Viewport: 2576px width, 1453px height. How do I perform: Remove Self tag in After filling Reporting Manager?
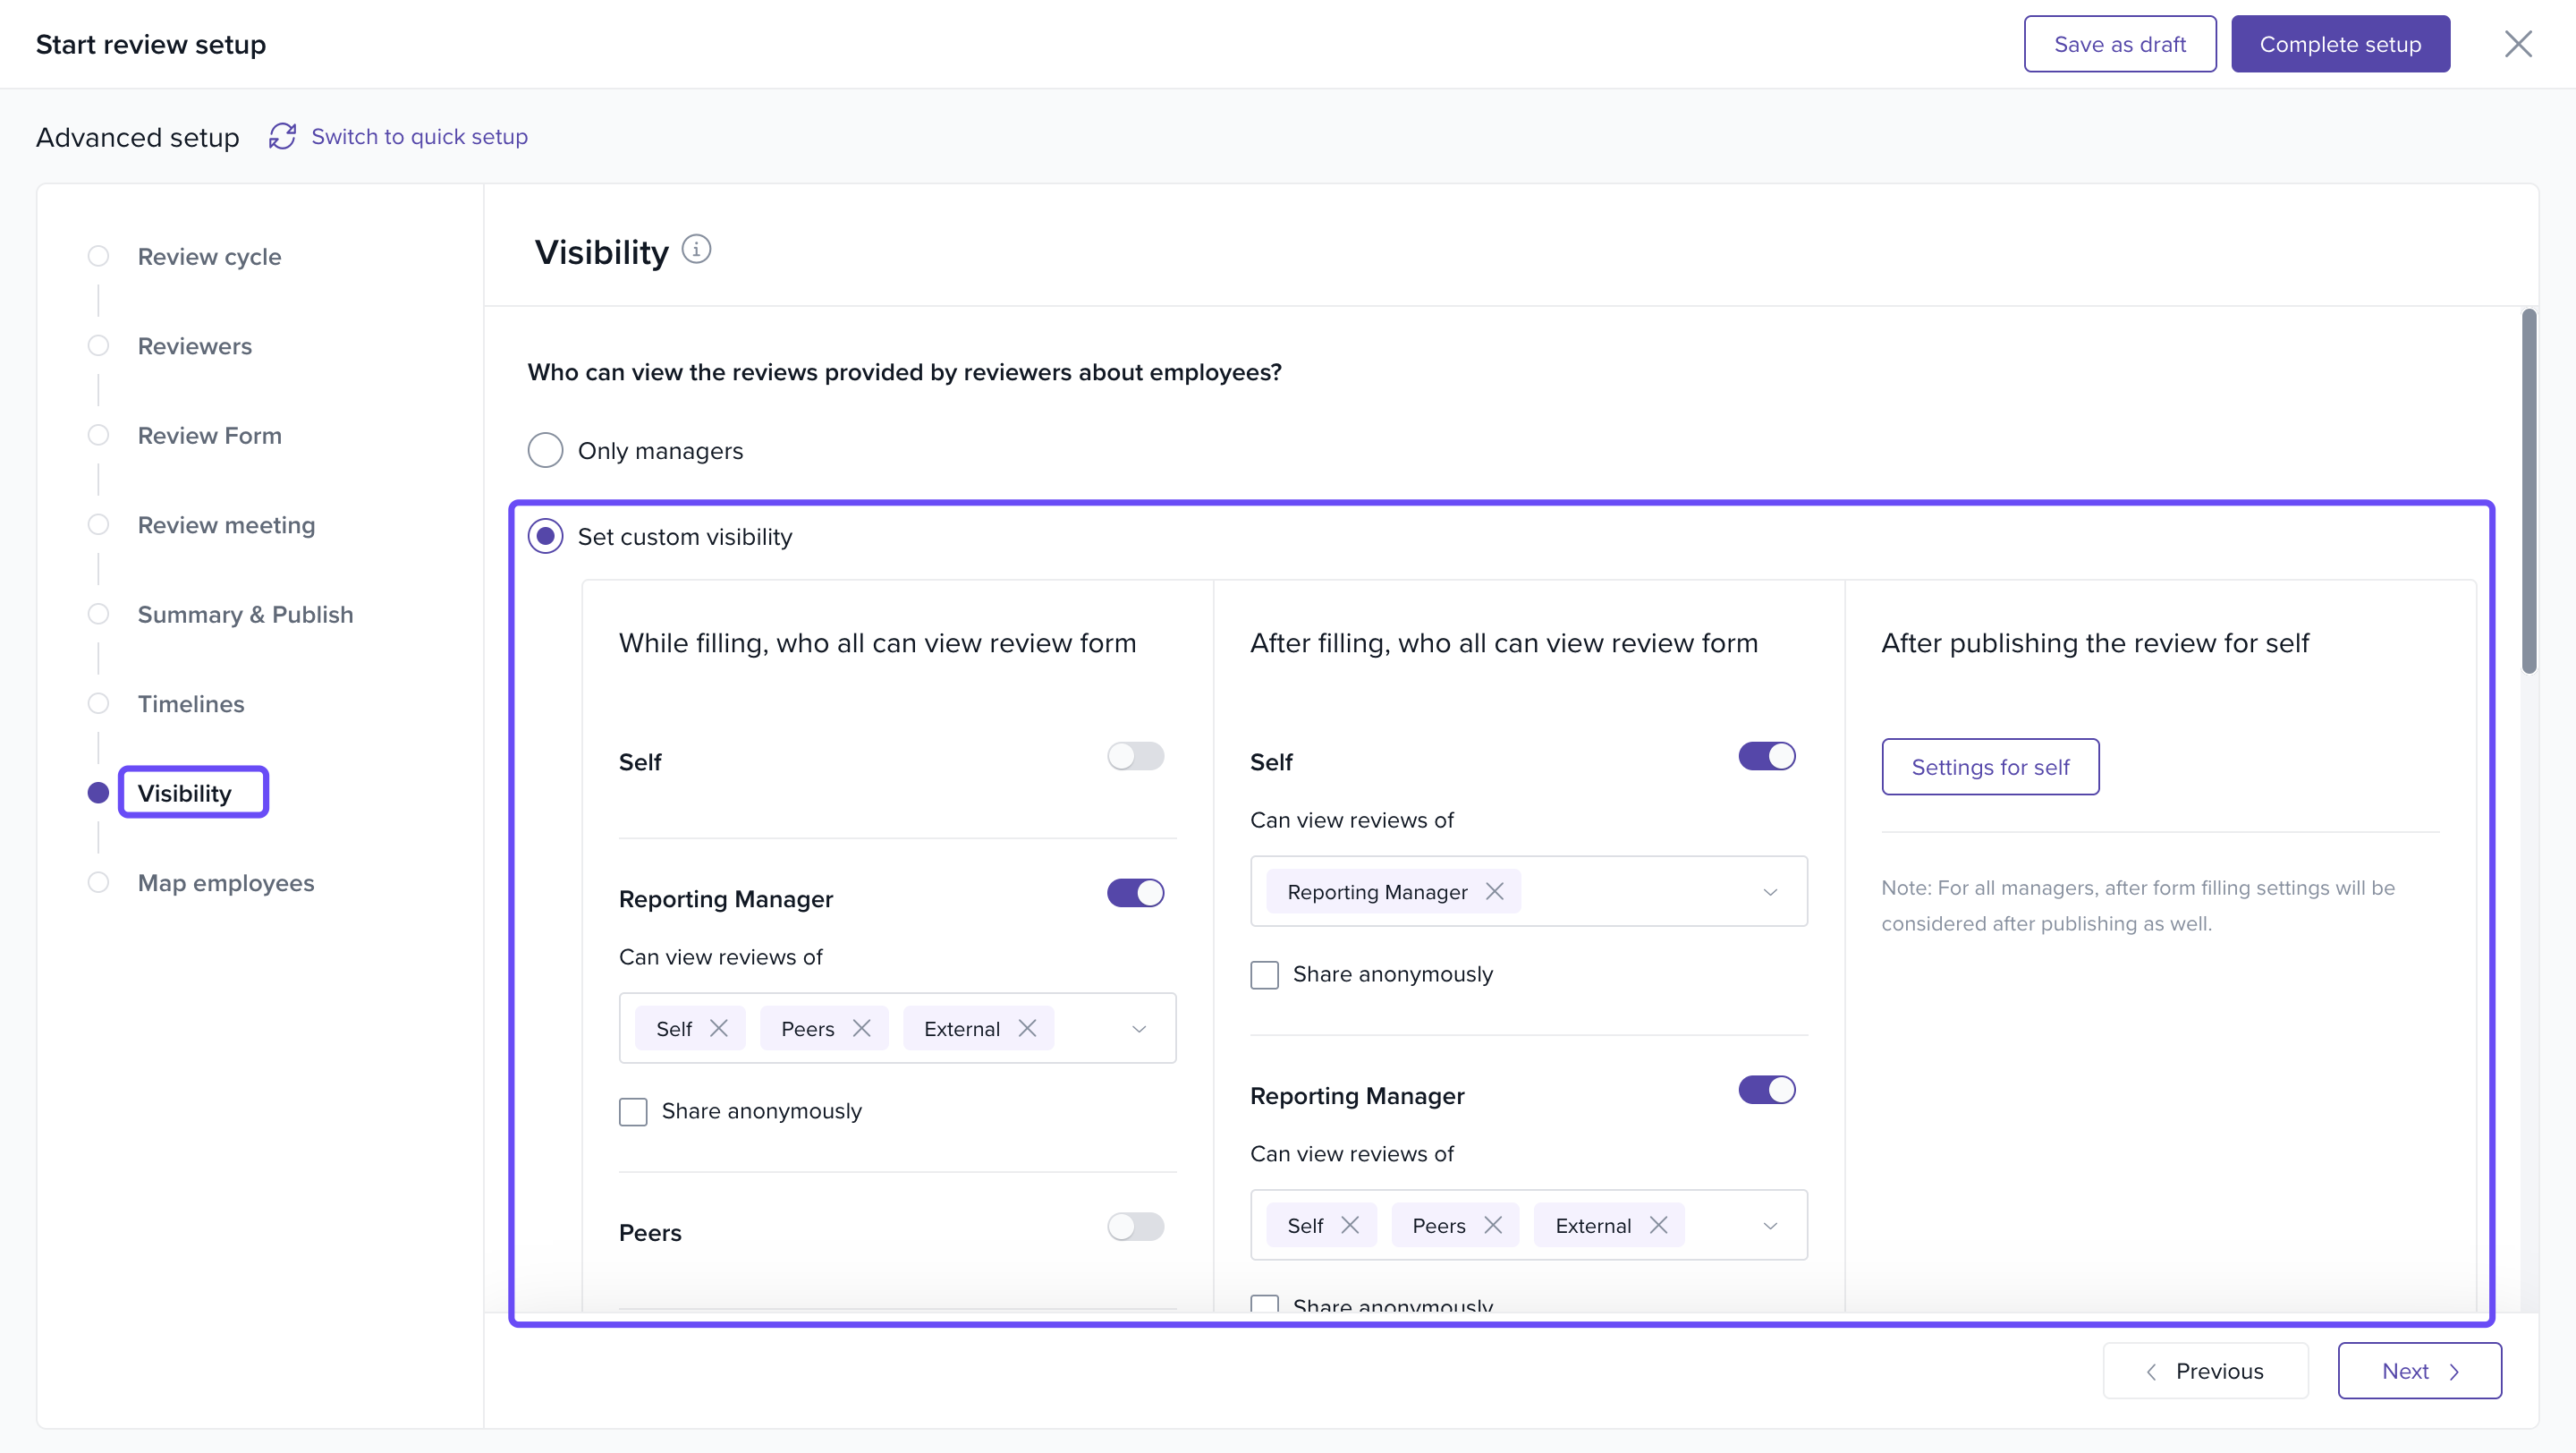1350,1225
